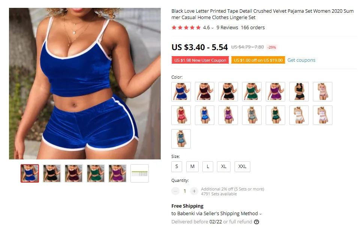Image resolution: width=362 pixels, height=229 pixels.
Task: Select size M
Action: coord(192,167)
